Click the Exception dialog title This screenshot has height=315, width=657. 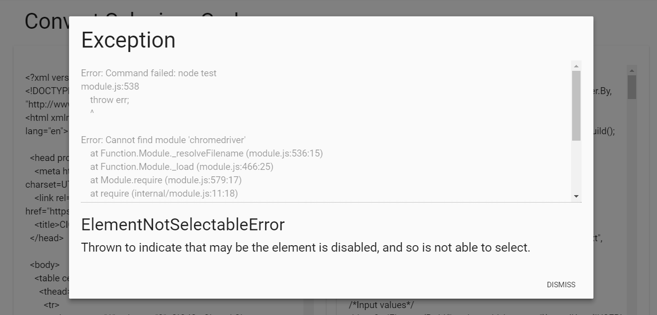point(128,40)
